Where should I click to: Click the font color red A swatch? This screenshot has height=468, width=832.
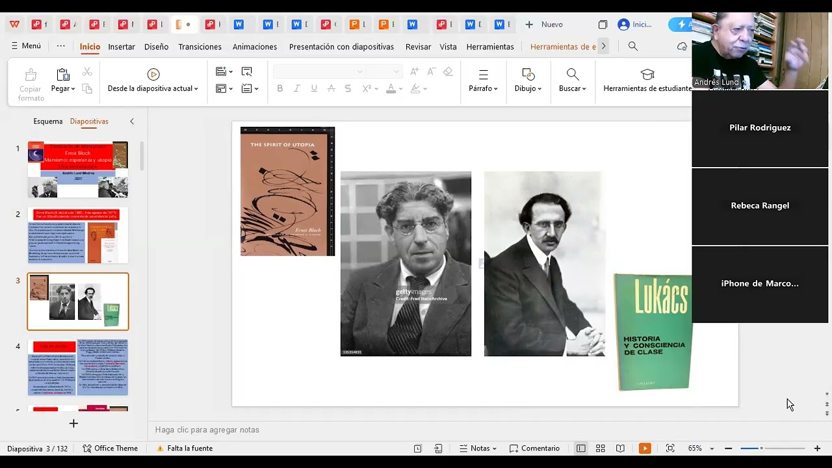391,88
